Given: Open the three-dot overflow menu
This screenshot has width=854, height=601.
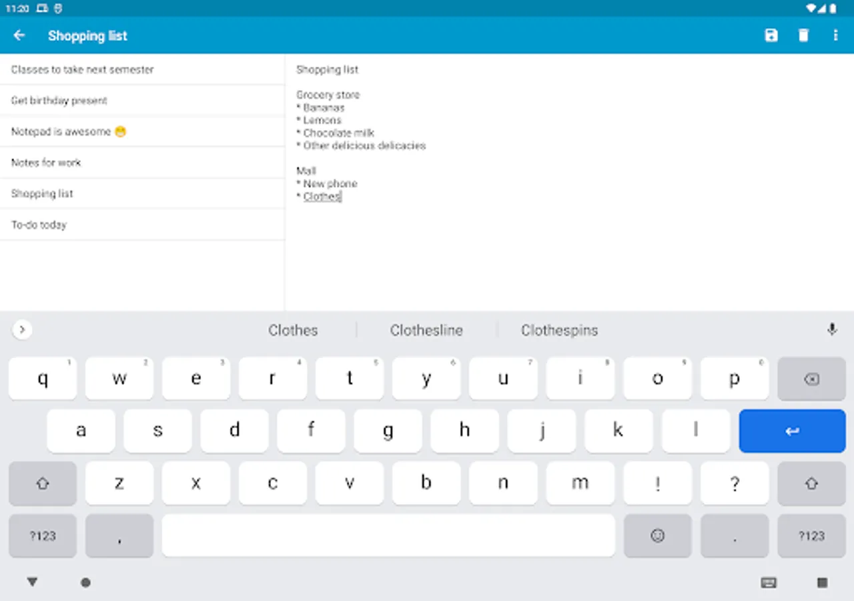Looking at the screenshot, I should click(835, 35).
